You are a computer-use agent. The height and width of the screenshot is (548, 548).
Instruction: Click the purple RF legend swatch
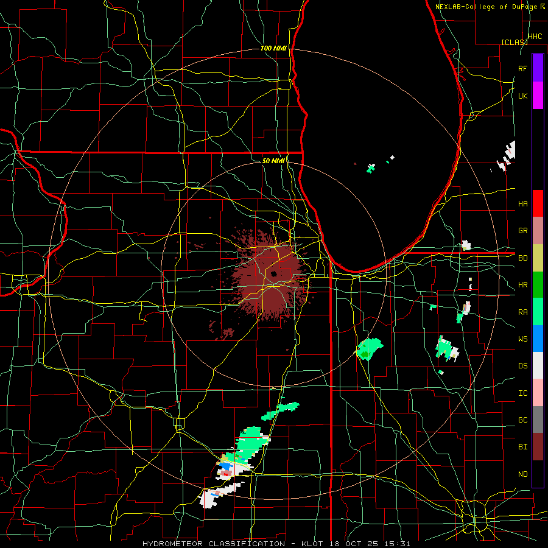click(538, 68)
